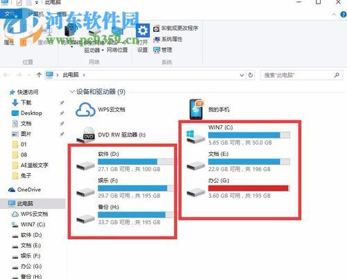This screenshot has width=347, height=279.
Task: Click the chevron after 此电脑 in path
Action: point(84,75)
